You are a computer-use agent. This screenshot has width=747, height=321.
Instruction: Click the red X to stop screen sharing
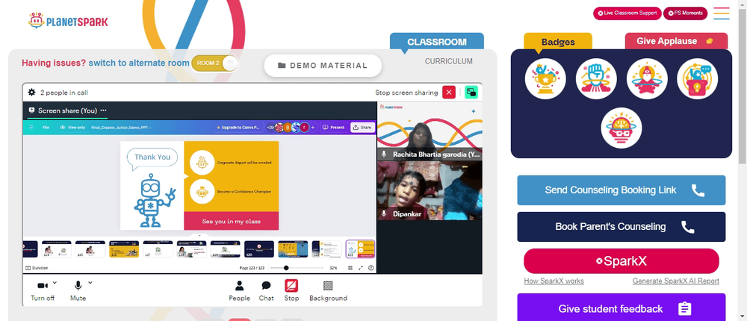449,93
